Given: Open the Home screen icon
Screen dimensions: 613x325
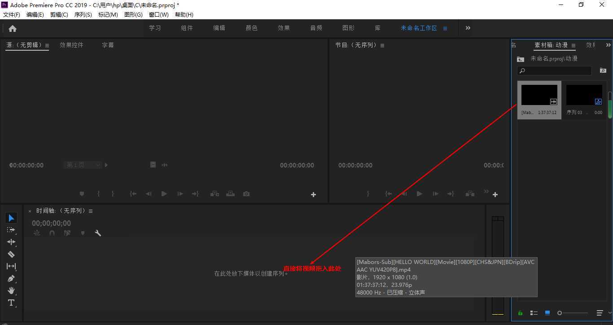Looking at the screenshot, I should tap(13, 28).
